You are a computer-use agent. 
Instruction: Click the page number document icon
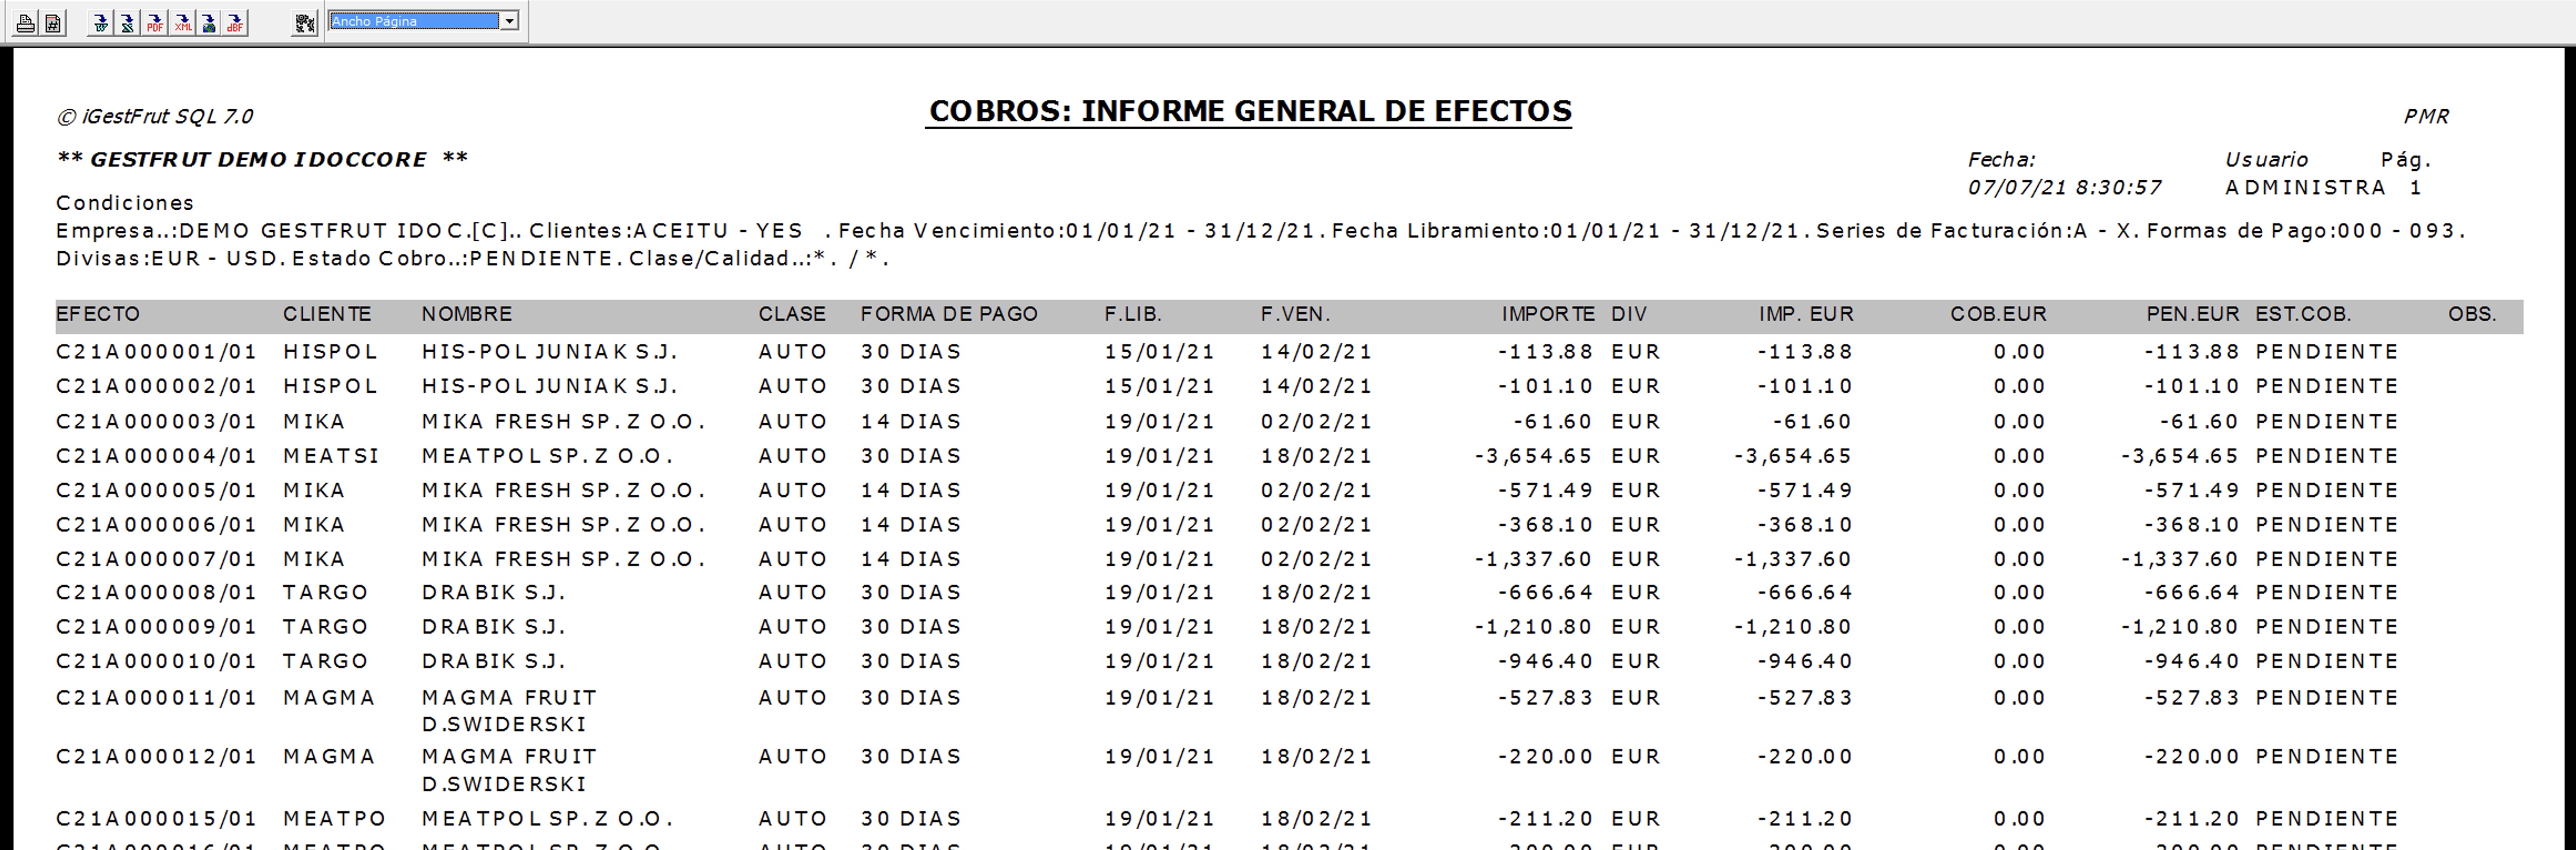(x=53, y=22)
